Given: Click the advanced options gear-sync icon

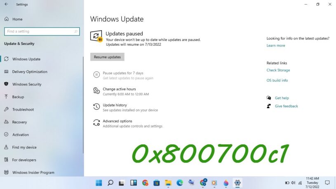Looking at the screenshot, I should click(96, 123).
